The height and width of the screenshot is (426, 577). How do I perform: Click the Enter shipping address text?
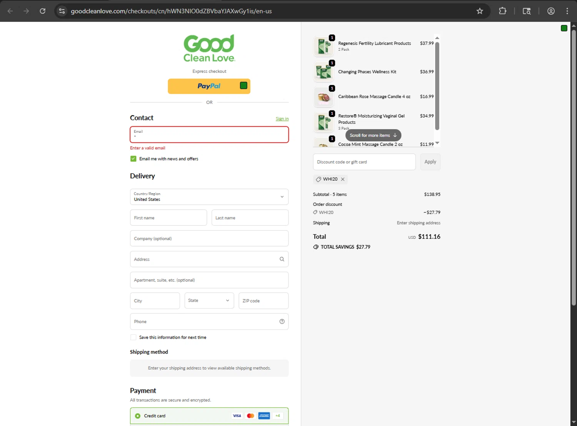419,223
